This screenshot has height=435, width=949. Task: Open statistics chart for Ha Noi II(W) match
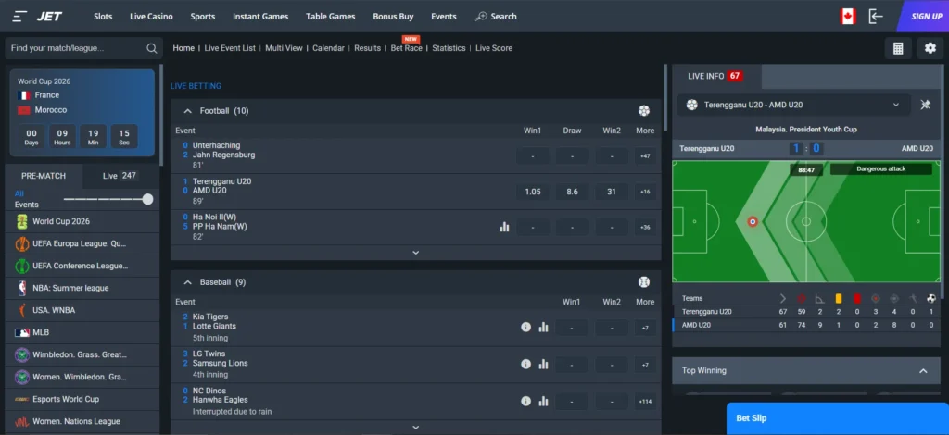coord(504,227)
